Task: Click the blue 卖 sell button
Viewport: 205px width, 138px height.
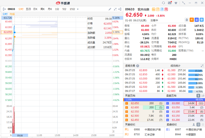Action: [x=197, y=20]
